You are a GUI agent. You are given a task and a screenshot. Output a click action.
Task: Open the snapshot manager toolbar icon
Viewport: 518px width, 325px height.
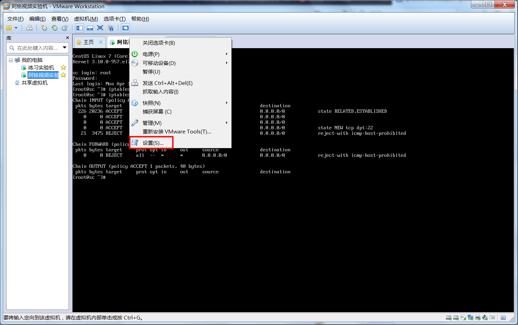(64, 28)
